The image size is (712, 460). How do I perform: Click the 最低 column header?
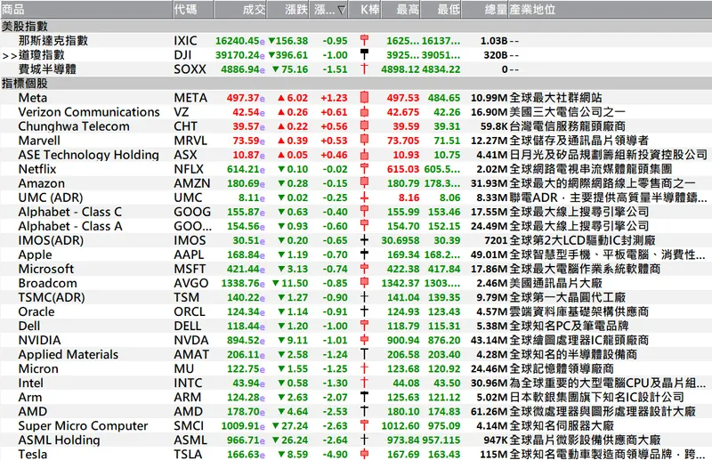(x=441, y=10)
